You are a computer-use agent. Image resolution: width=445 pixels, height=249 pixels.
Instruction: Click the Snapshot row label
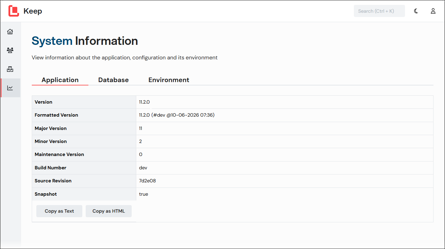[x=46, y=194]
